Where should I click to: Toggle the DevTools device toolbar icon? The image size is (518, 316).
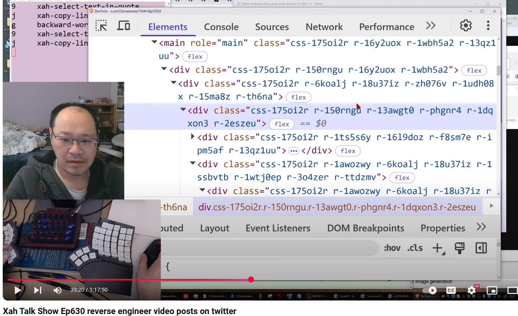[124, 26]
